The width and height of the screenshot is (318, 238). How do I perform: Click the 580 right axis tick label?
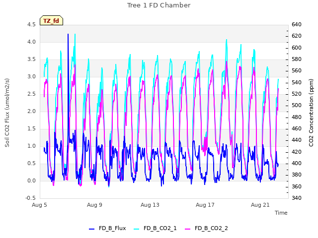pyautogui.click(x=297, y=59)
